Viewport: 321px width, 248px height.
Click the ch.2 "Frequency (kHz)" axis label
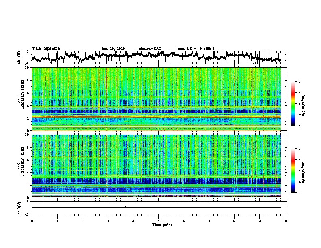(22, 161)
